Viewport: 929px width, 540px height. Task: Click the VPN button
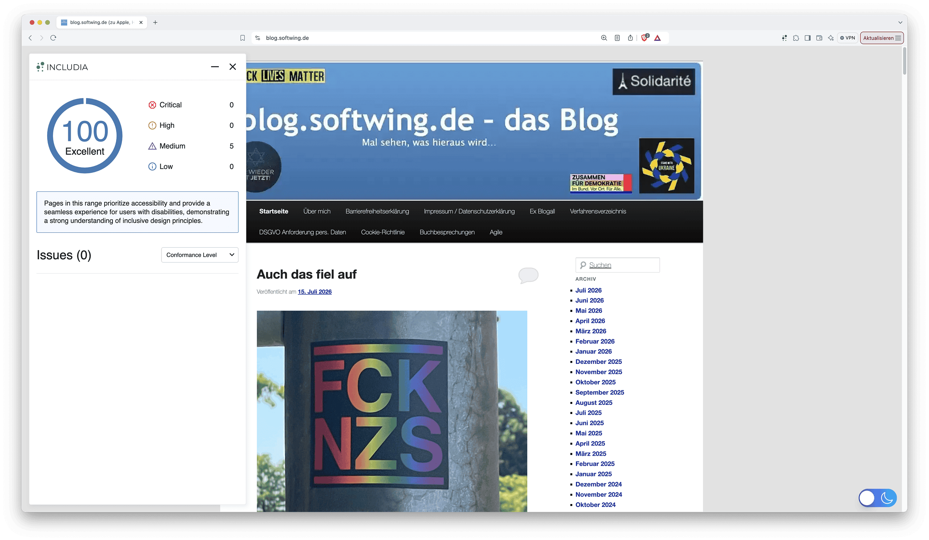[847, 38]
